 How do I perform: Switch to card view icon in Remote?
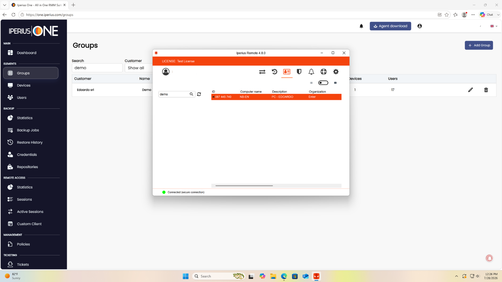[x=335, y=83]
